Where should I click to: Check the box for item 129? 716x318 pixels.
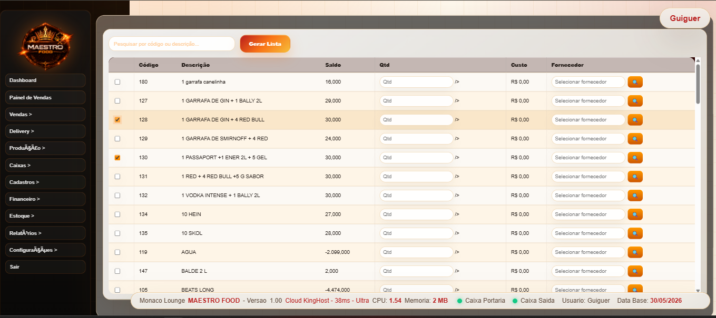click(x=117, y=139)
